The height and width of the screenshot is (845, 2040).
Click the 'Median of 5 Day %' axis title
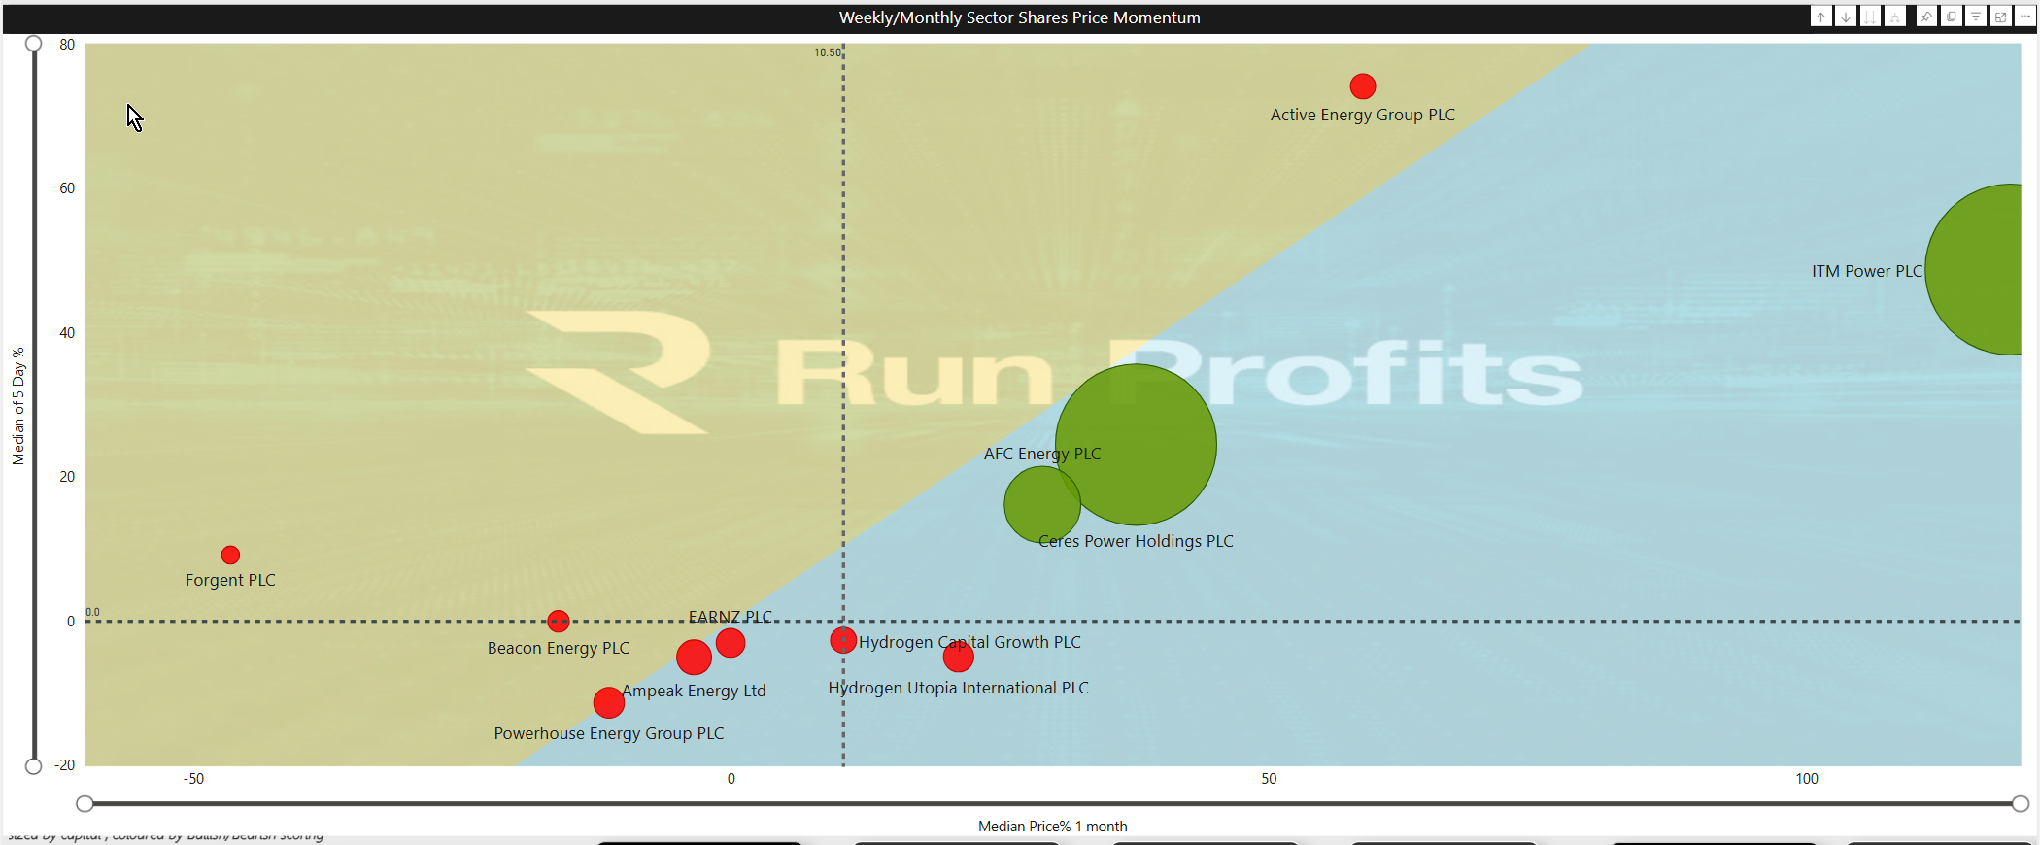(17, 406)
